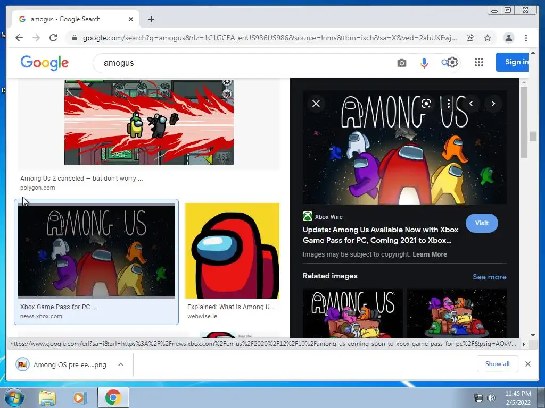Select the Xbox Game Pass thumbnail
Viewport: 545px width, 408px height.
pos(96,251)
